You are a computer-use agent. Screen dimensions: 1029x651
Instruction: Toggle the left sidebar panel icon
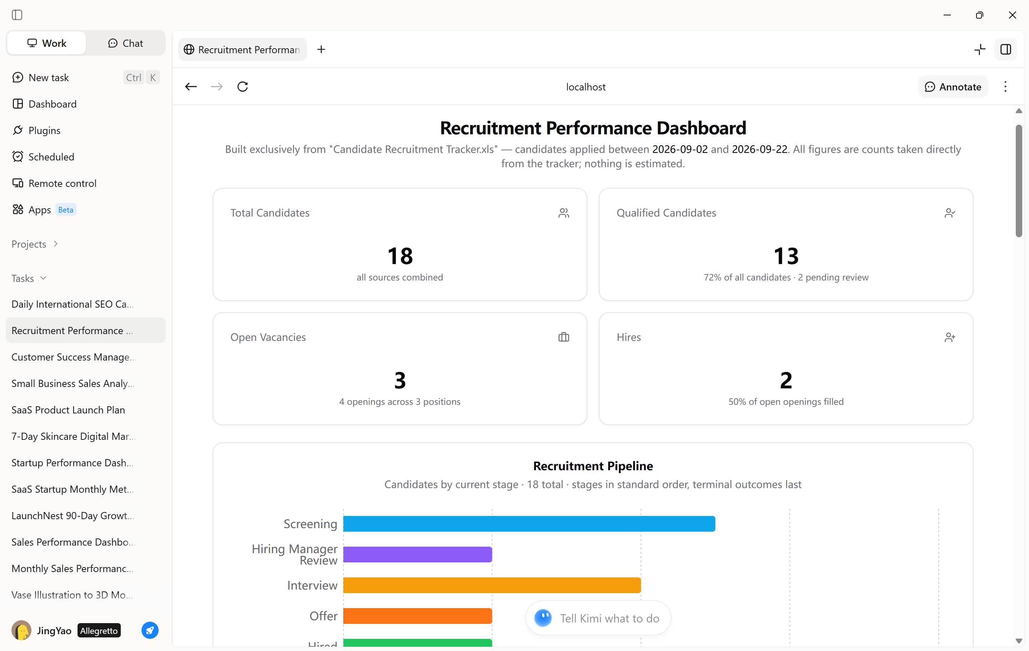point(17,15)
